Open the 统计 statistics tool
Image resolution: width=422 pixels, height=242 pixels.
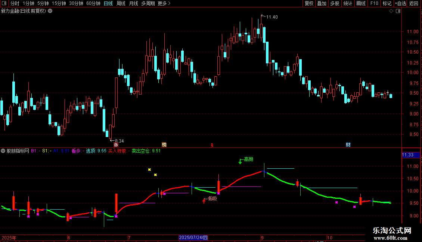pyautogui.click(x=347, y=3)
